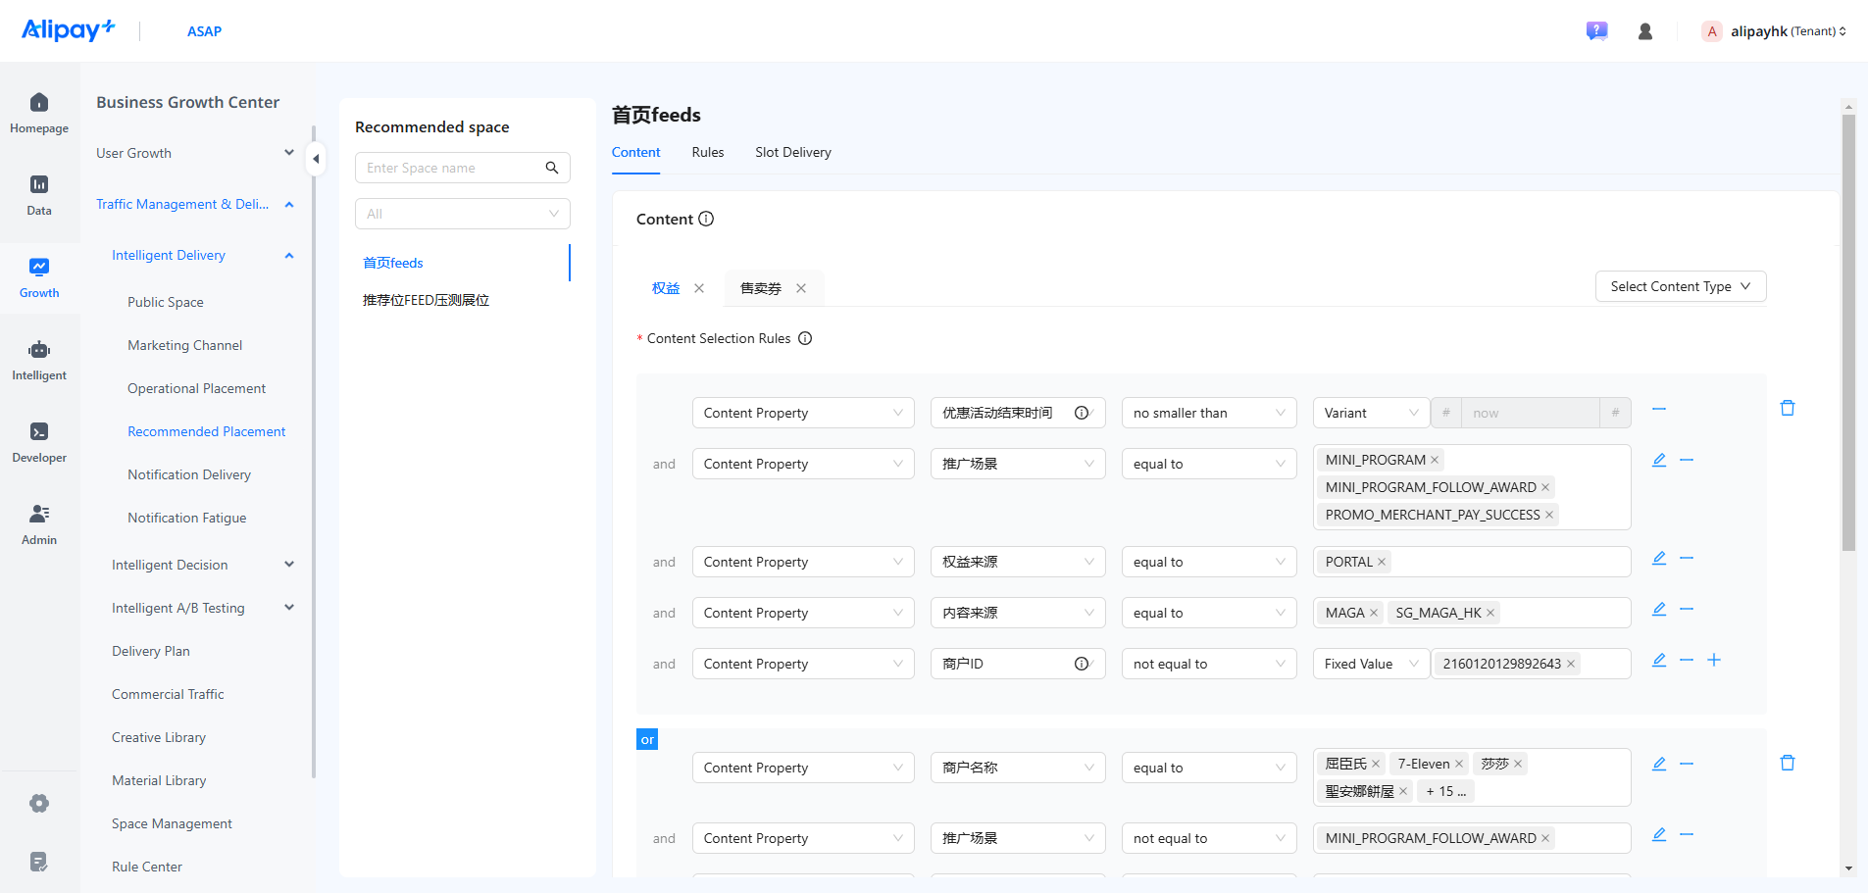Click the search magnifier in Space name field

coord(552,168)
